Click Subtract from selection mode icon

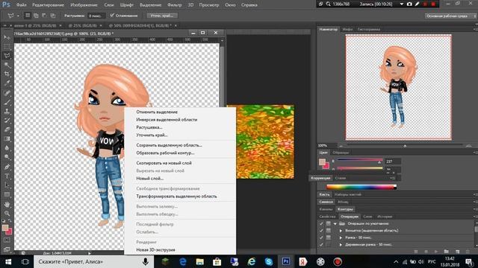[x=44, y=16]
